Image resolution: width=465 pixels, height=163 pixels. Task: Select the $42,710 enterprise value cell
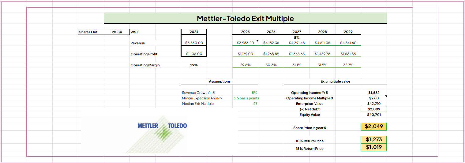[x=374, y=104]
